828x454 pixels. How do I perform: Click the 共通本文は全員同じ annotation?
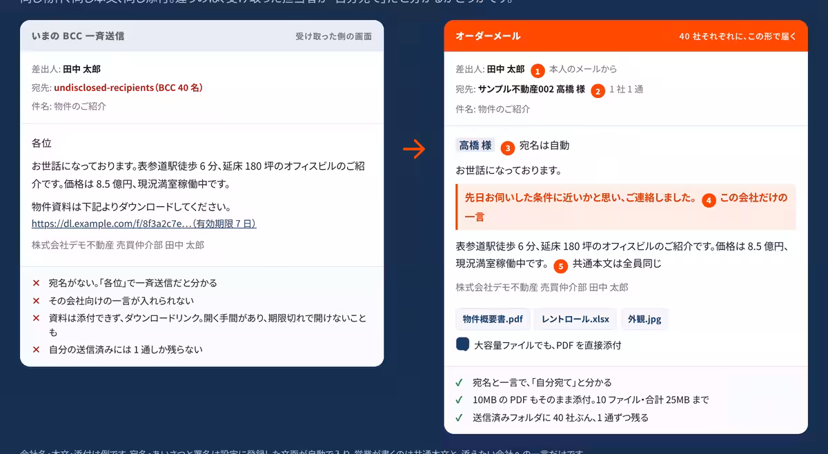[617, 264]
